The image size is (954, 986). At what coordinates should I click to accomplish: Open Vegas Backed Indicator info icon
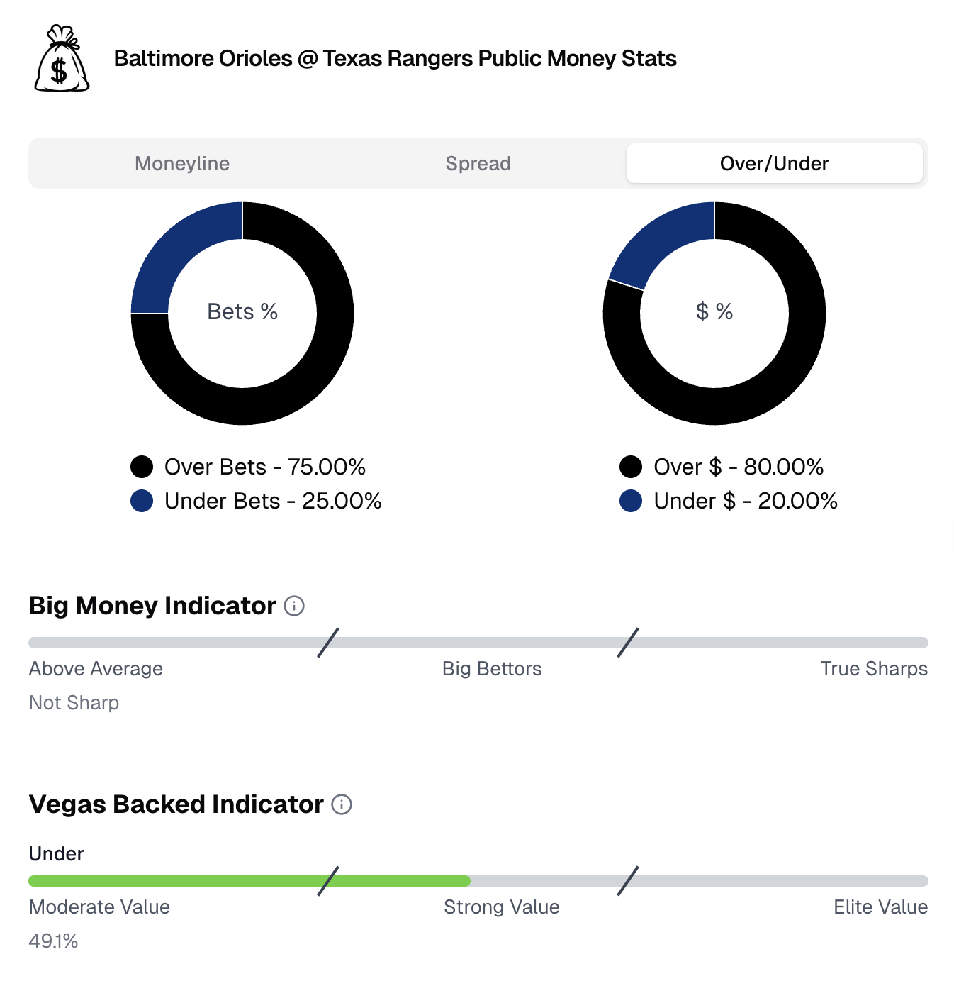[x=342, y=804]
